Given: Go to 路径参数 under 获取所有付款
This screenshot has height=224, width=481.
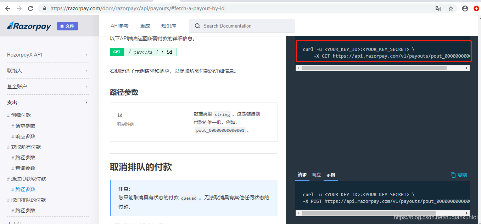Looking at the screenshot, I should pos(25,158).
